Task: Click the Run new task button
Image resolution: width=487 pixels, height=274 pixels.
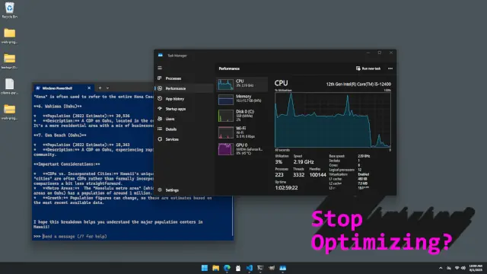Action: (368, 68)
